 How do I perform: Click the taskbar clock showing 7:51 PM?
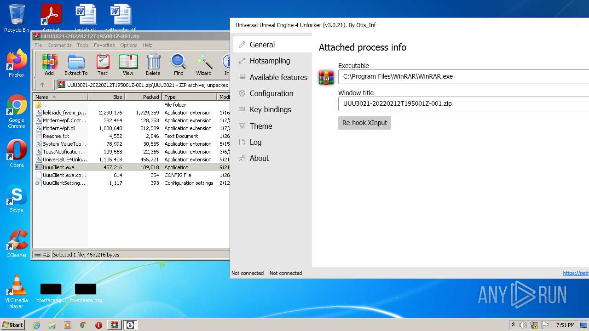565,325
